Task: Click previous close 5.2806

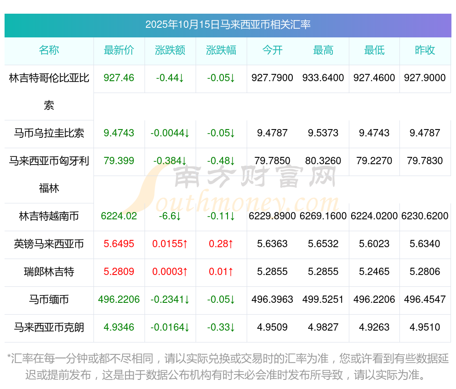Action: point(425,271)
